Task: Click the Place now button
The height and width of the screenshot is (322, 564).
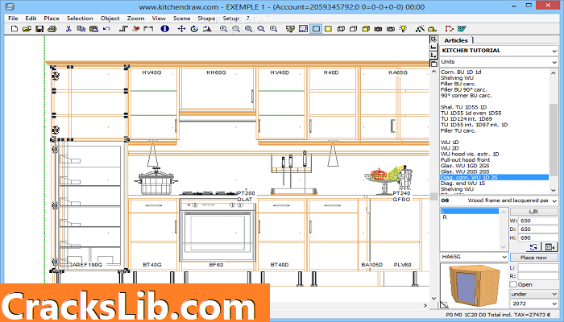Action: [x=533, y=258]
